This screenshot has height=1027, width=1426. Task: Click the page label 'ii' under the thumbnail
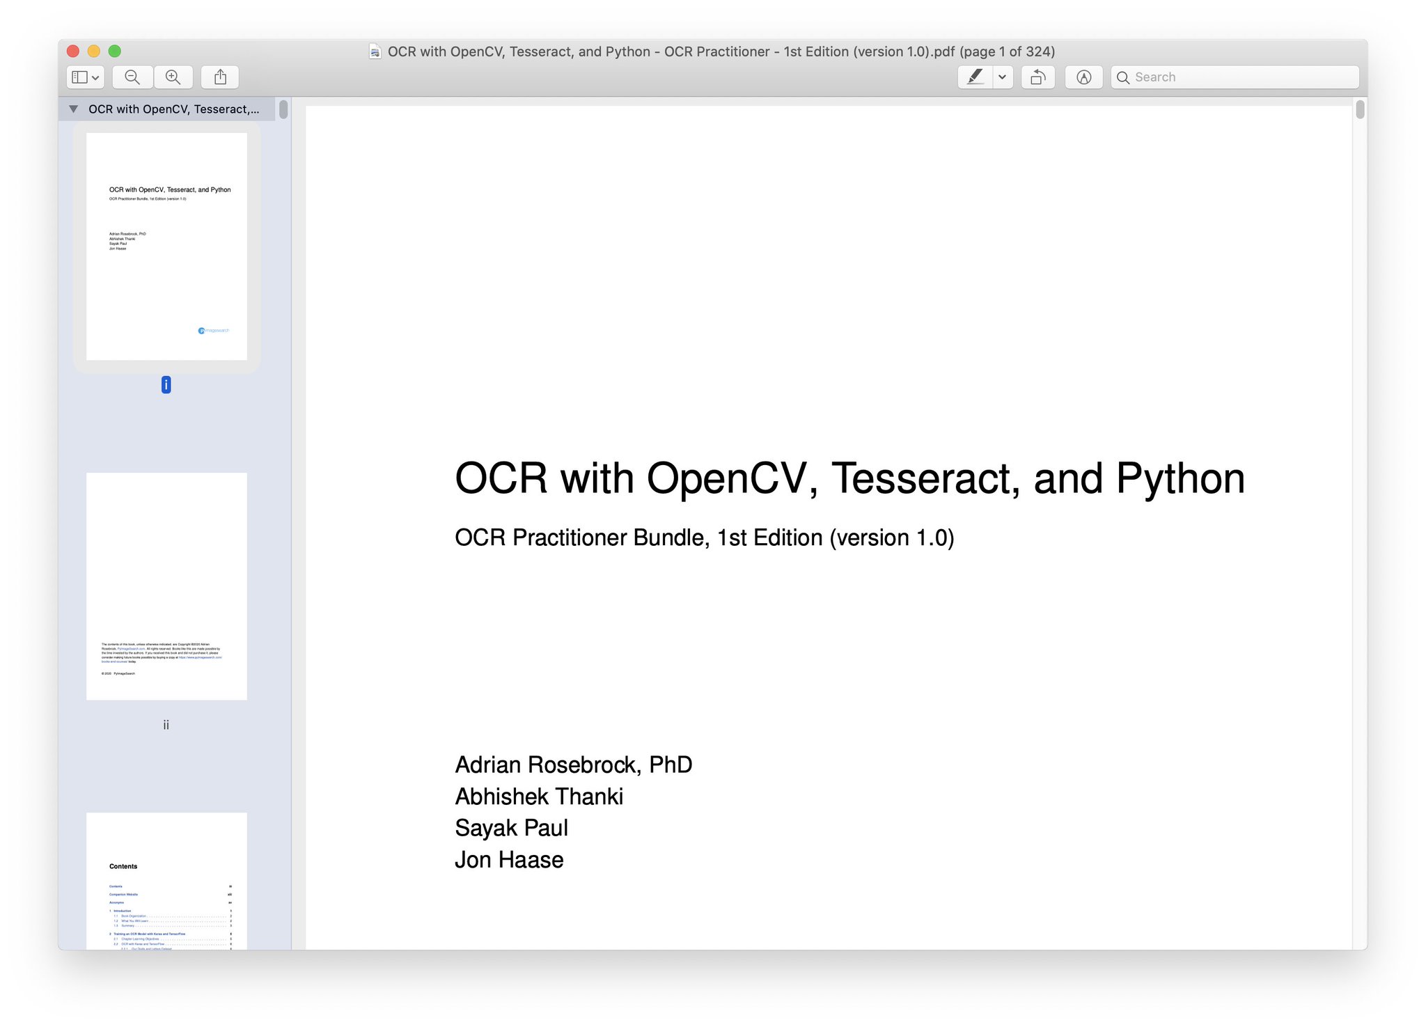166,725
